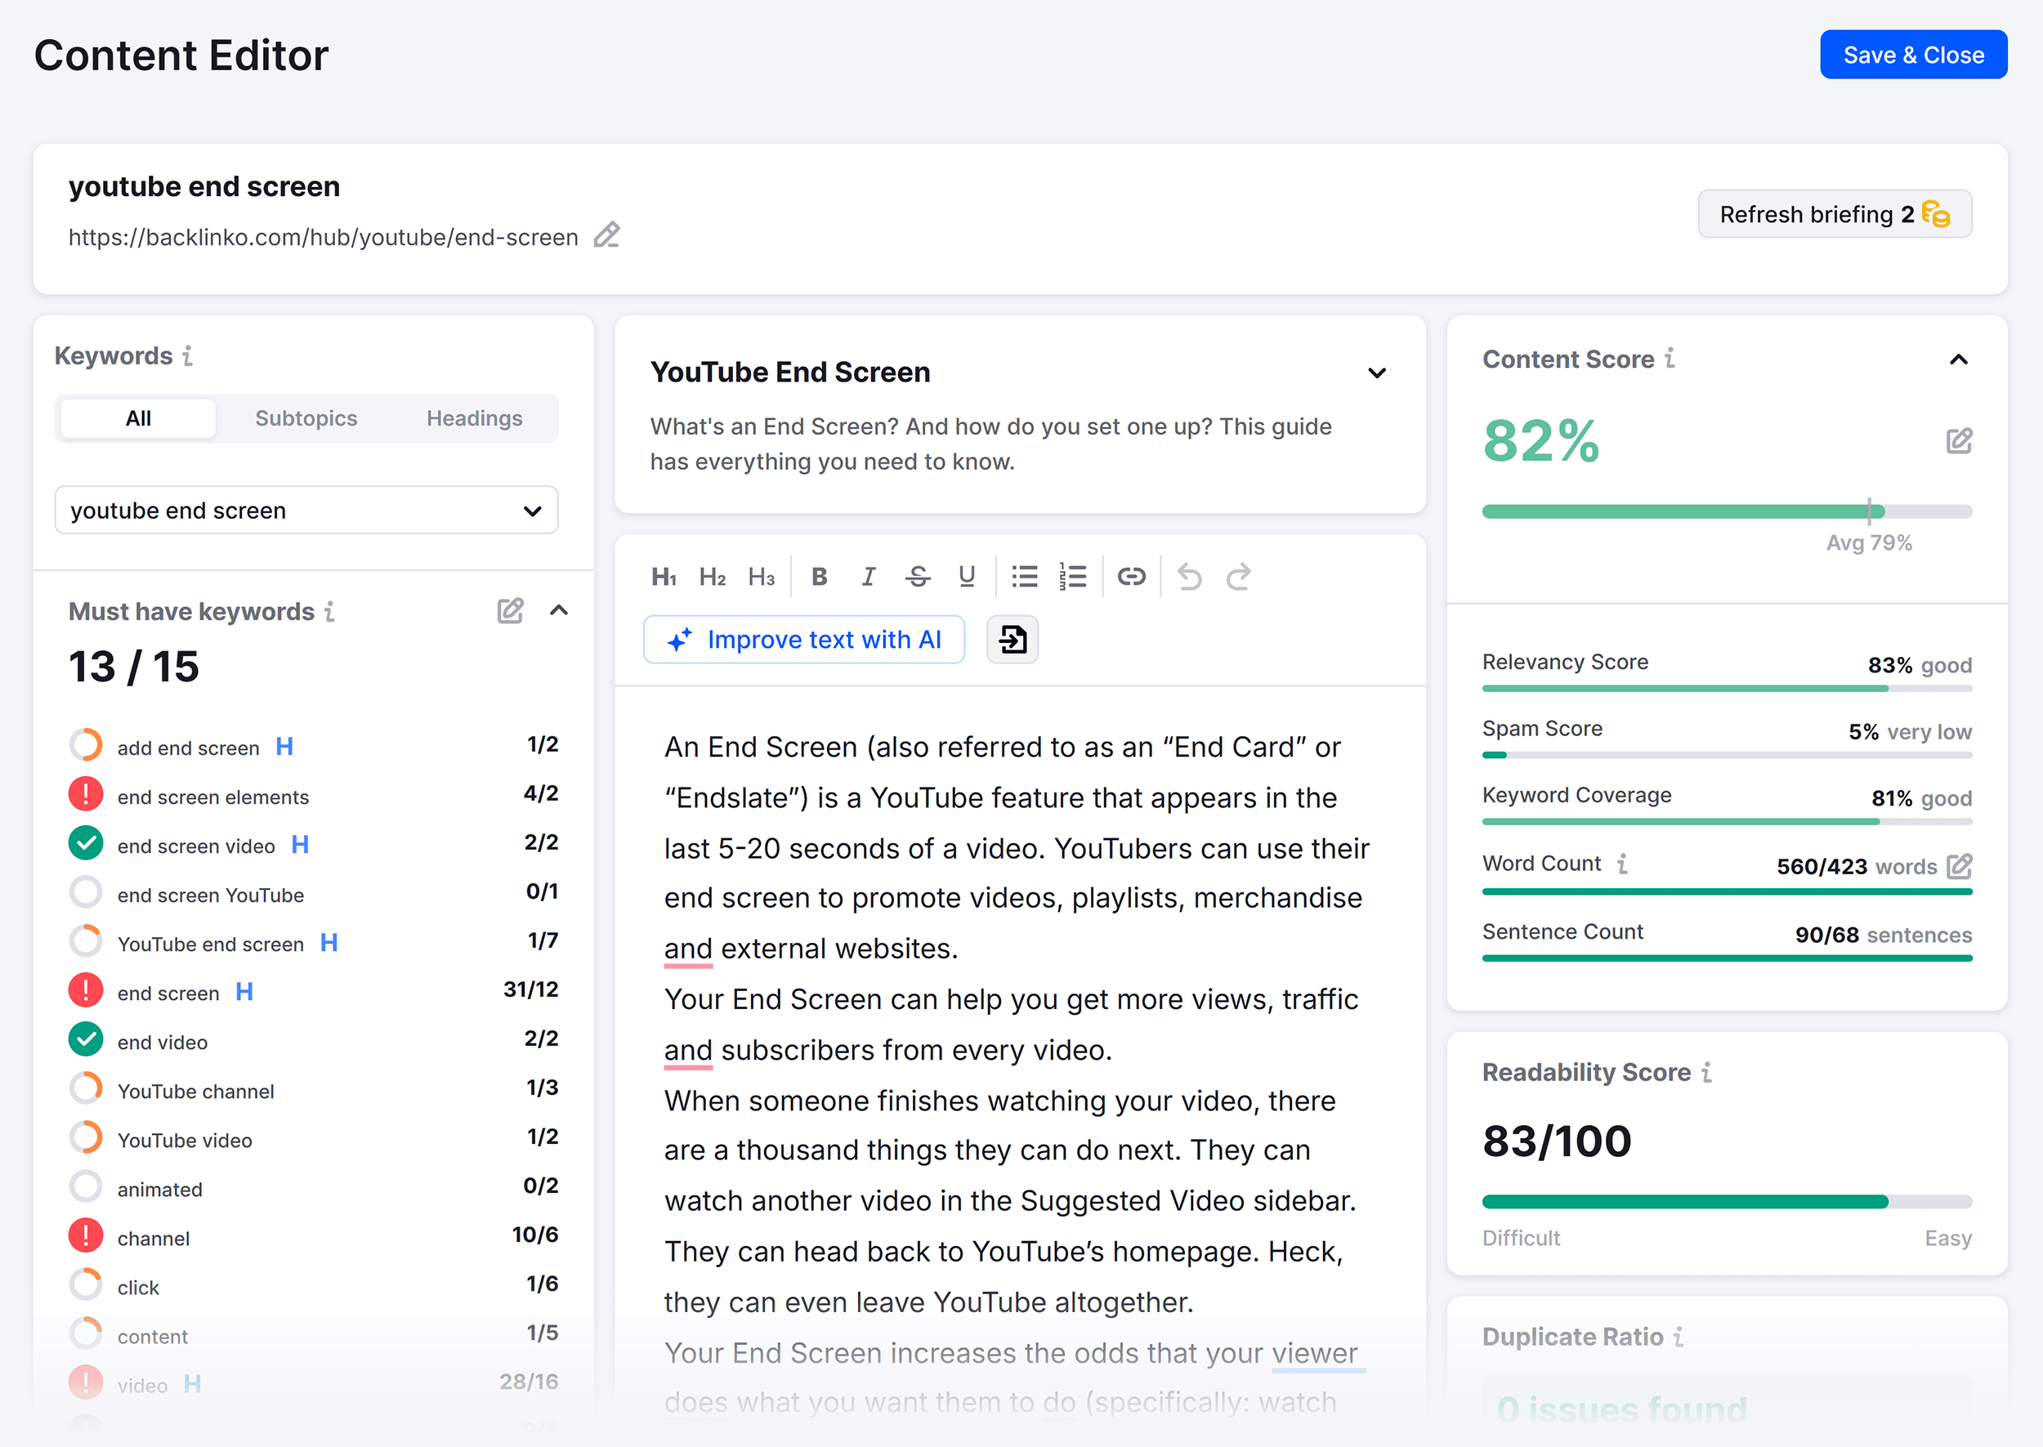Viewport: 2043px width, 1447px height.
Task: Redo the last edit
Action: (1238, 577)
